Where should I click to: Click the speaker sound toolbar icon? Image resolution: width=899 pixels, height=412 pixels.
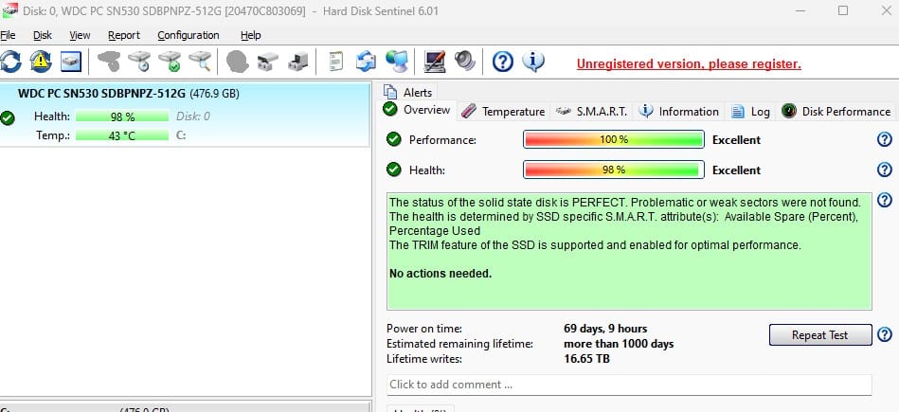[464, 62]
